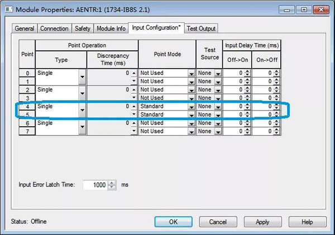Expand Type dropdown for points 6 and 7
This screenshot has width=335, height=235.
83,127
